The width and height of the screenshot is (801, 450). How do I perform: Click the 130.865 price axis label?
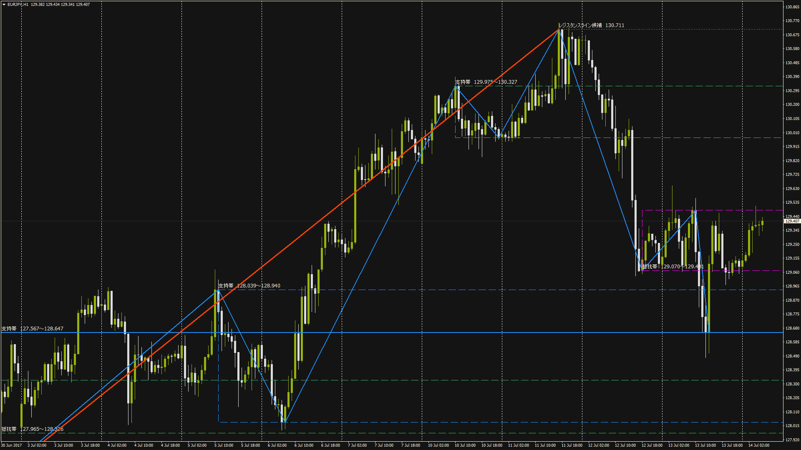coord(792,7)
